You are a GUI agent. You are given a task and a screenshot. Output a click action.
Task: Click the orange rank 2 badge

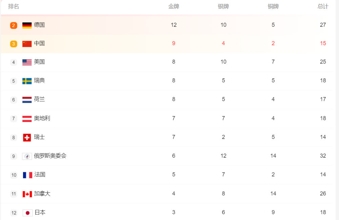pyautogui.click(x=14, y=25)
